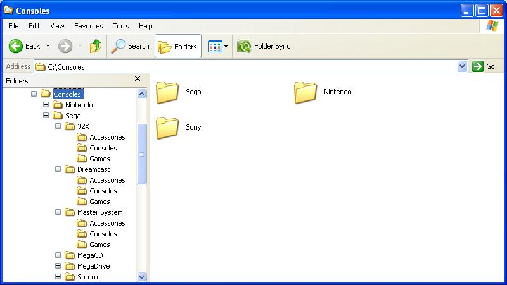Screen dimensions: 507x285
Task: Click the Windows flag logo
Action: [492, 26]
